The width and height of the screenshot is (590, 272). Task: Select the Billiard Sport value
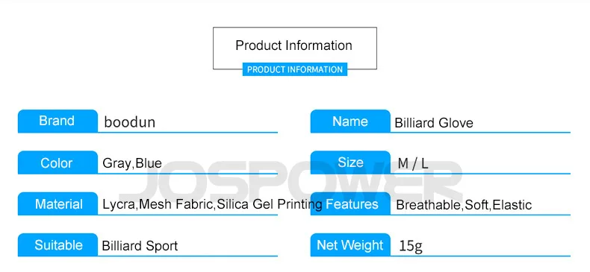point(140,246)
